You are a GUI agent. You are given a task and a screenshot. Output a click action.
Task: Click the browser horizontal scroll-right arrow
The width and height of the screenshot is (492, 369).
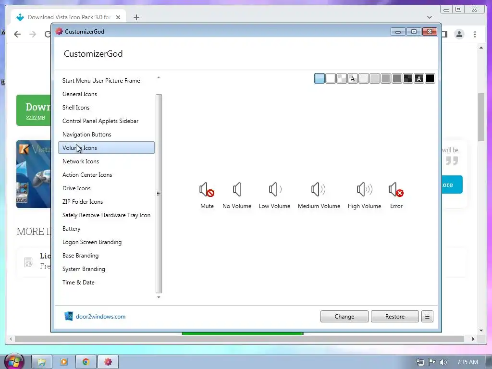pyautogui.click(x=473, y=339)
